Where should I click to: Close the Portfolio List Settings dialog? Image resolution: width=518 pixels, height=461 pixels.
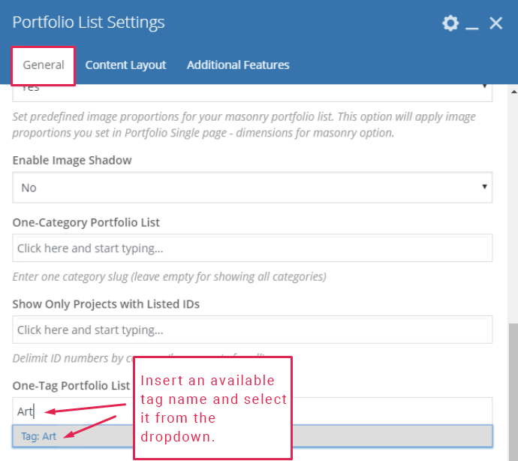tap(496, 23)
